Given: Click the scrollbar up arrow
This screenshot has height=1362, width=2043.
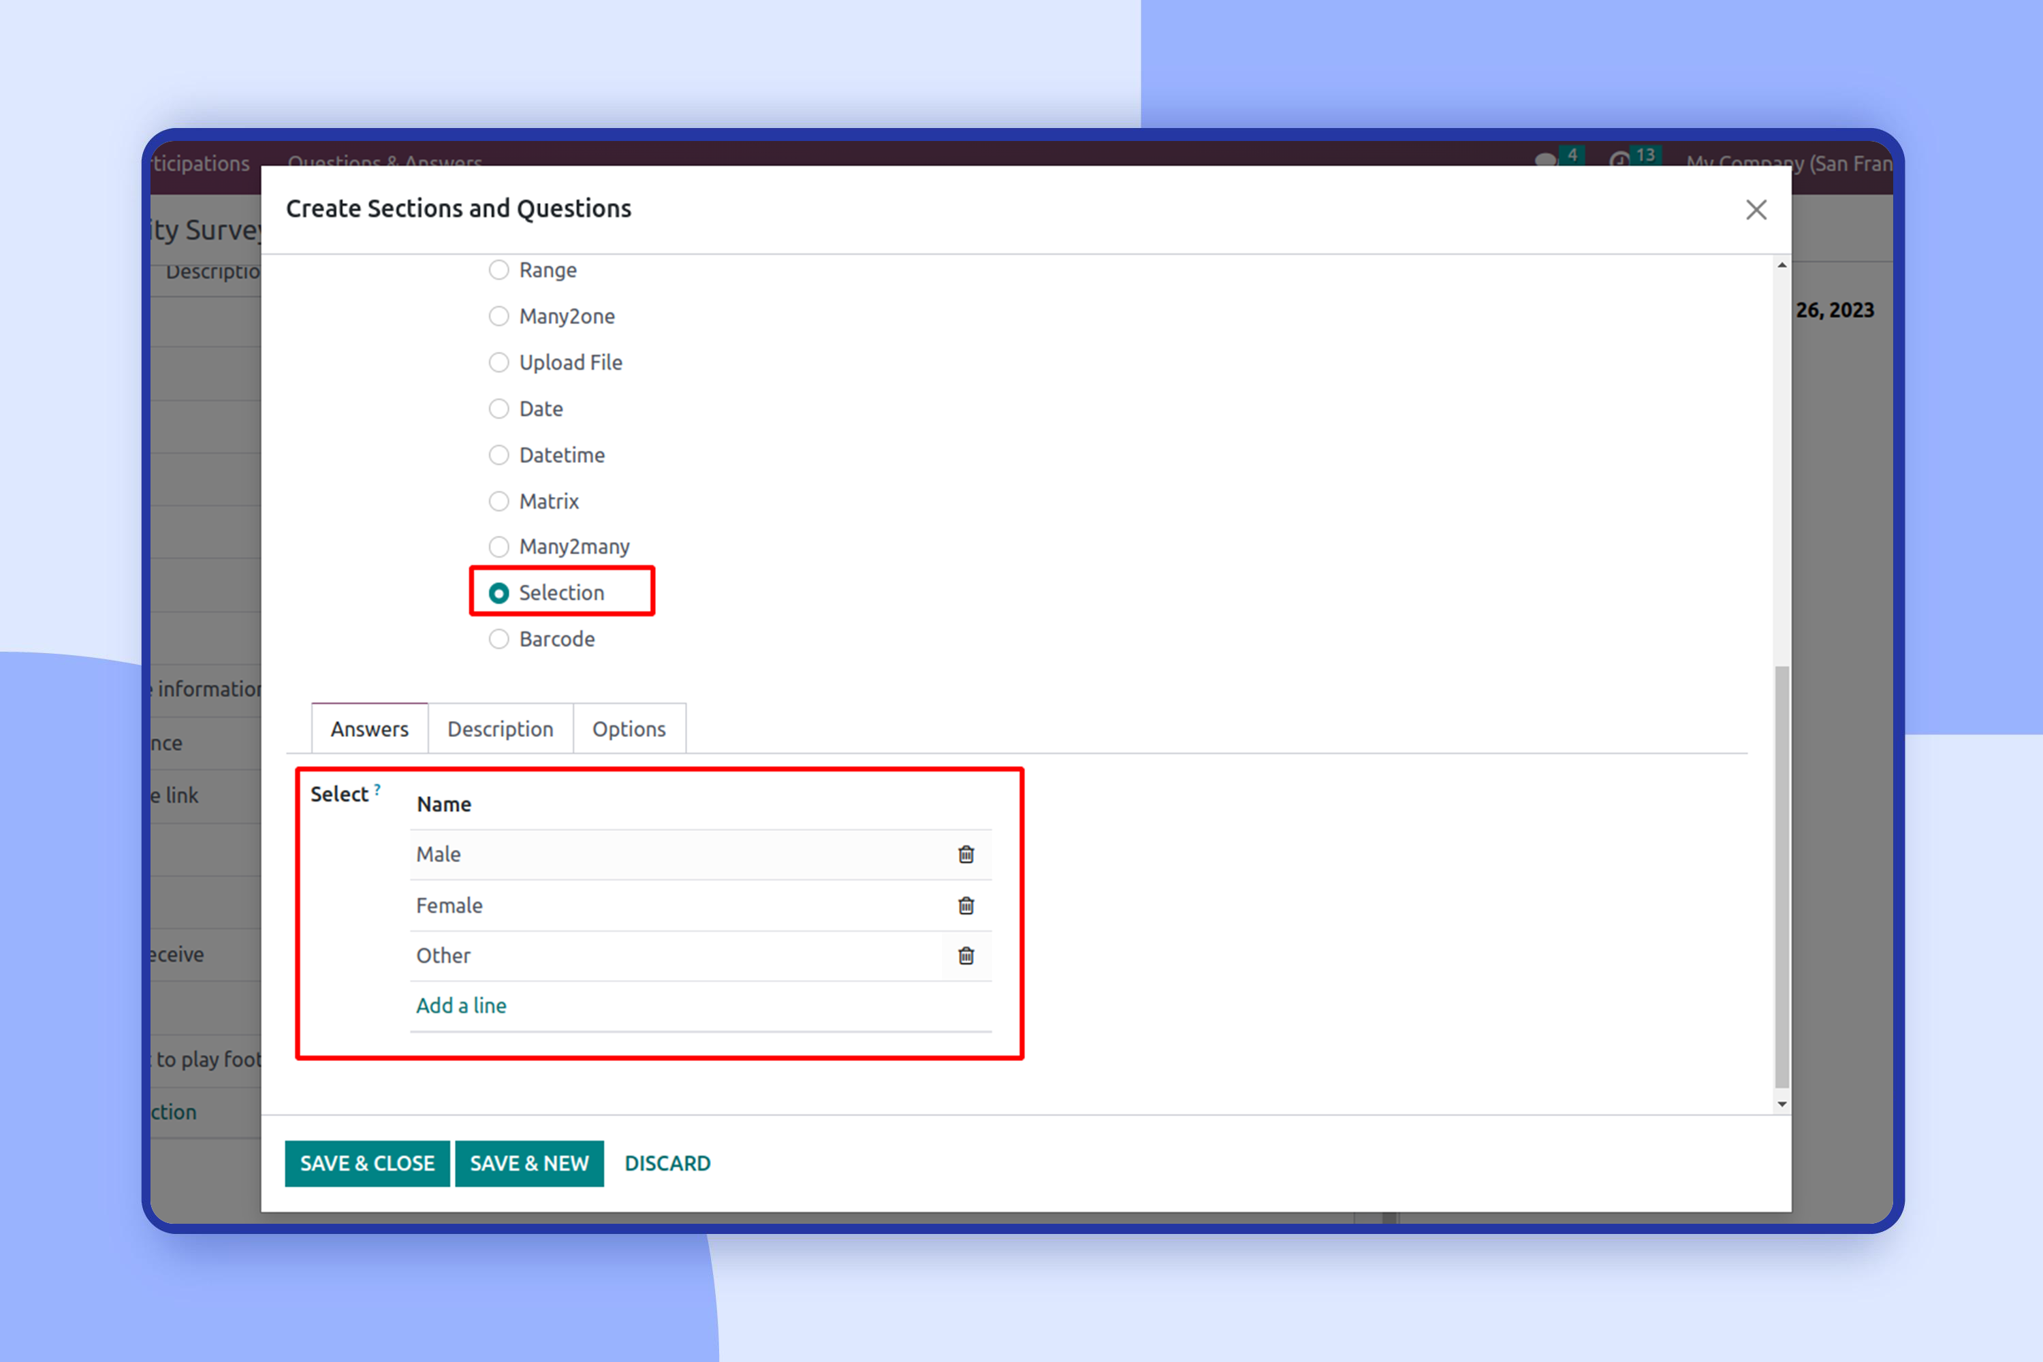Looking at the screenshot, I should (1781, 266).
